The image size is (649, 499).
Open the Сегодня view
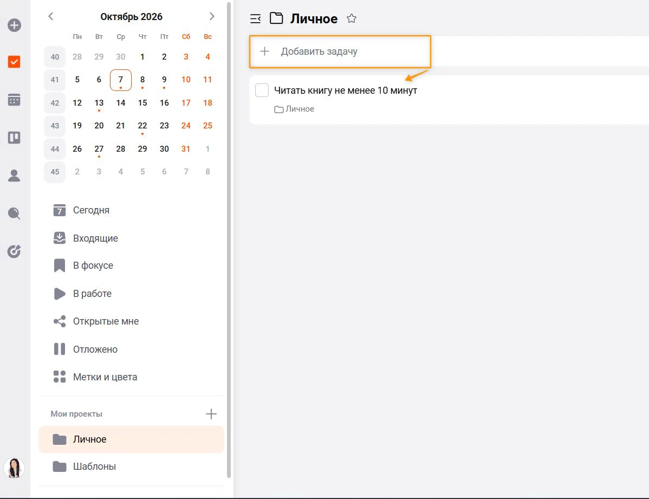pos(131,210)
